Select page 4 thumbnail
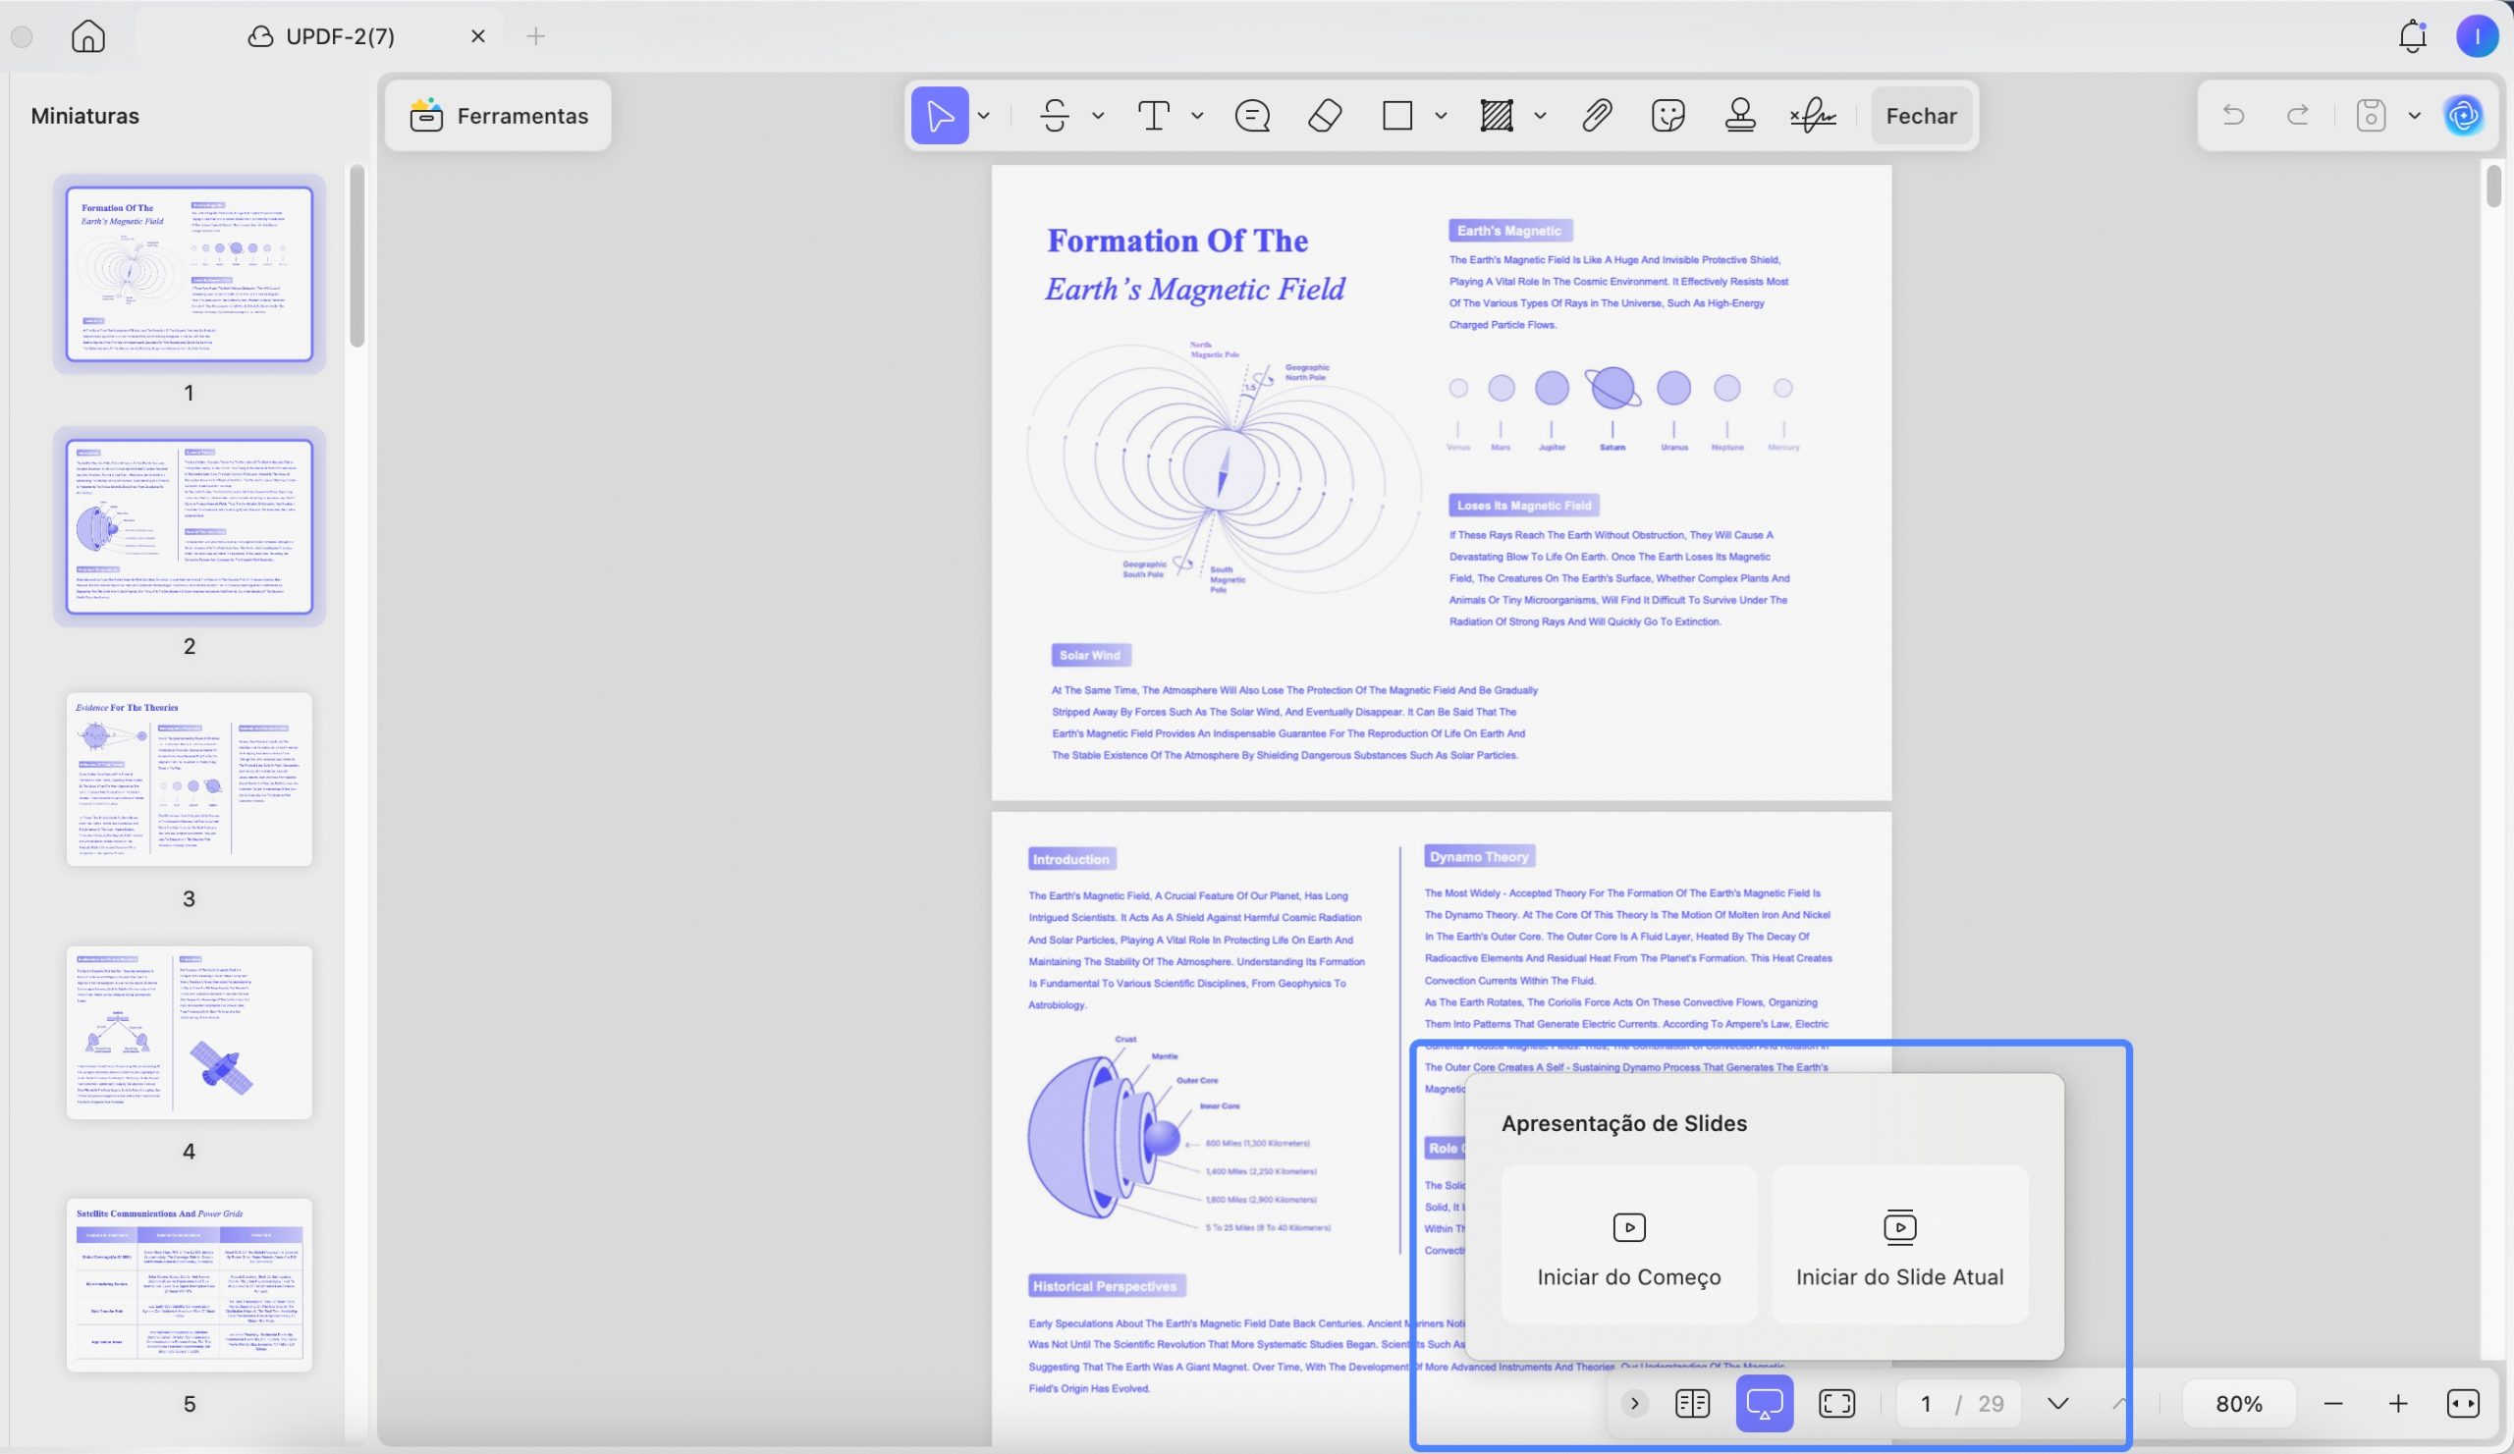Screen dimensions: 2514x1454 coord(190,1032)
